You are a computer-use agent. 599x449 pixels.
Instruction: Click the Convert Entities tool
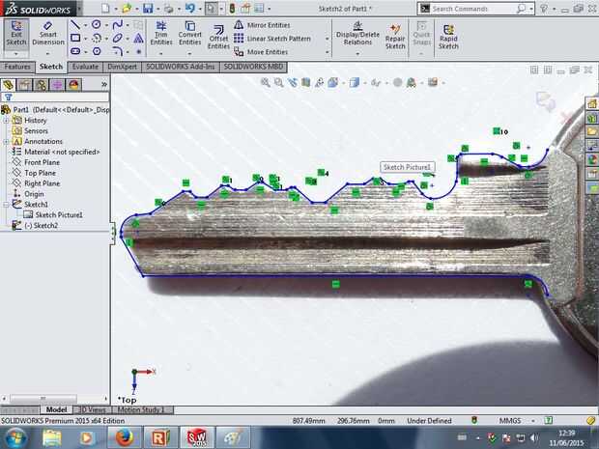click(190, 34)
